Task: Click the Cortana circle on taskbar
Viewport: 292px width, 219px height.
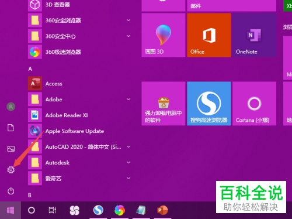Action: [x=32, y=210]
